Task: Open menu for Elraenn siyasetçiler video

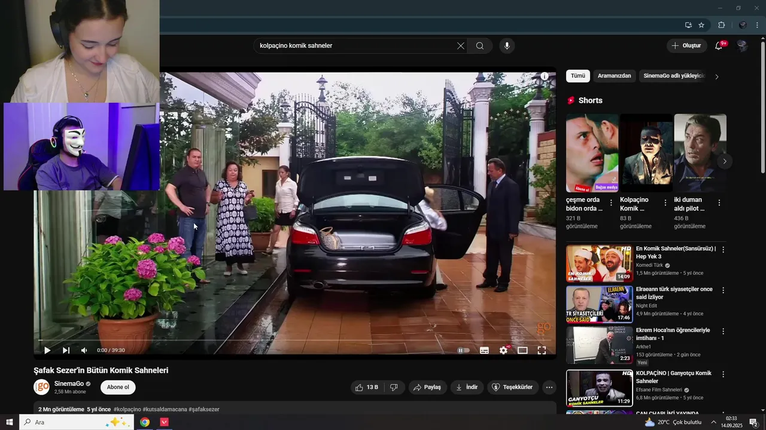Action: 723,290
